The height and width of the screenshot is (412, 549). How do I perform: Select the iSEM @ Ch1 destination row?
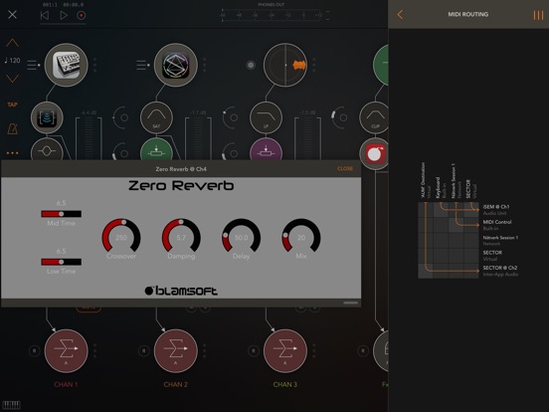pos(496,210)
